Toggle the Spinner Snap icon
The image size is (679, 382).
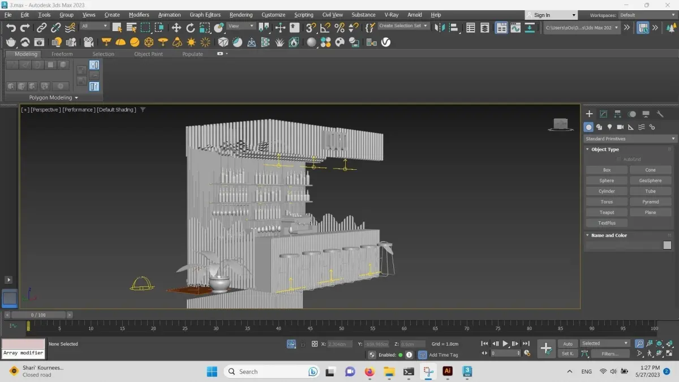click(354, 27)
